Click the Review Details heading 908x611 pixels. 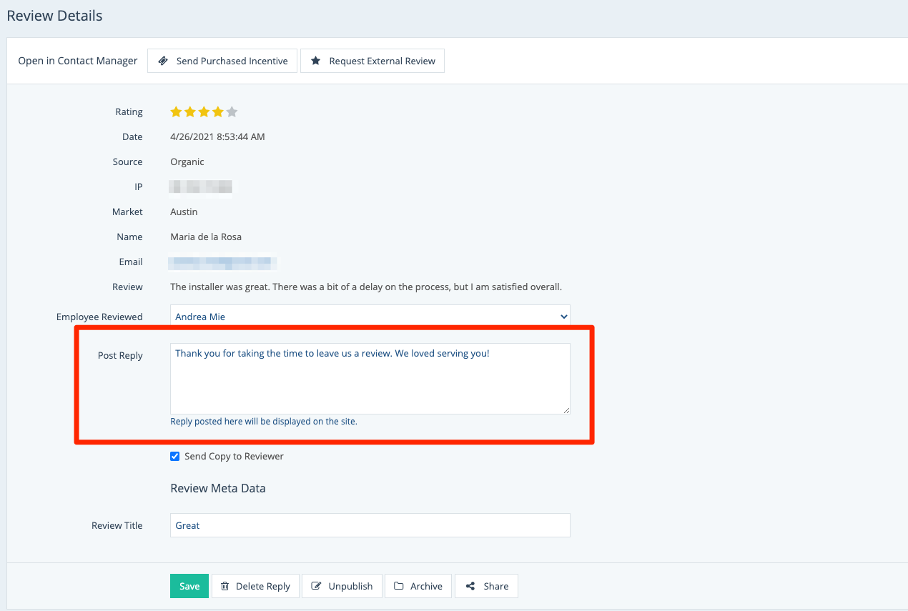click(54, 16)
